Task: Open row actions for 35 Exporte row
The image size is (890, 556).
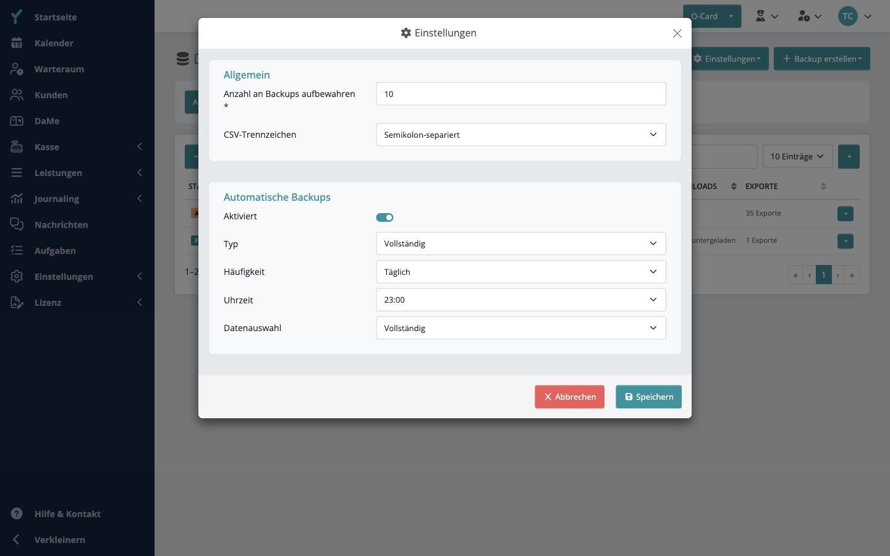Action: pyautogui.click(x=845, y=214)
